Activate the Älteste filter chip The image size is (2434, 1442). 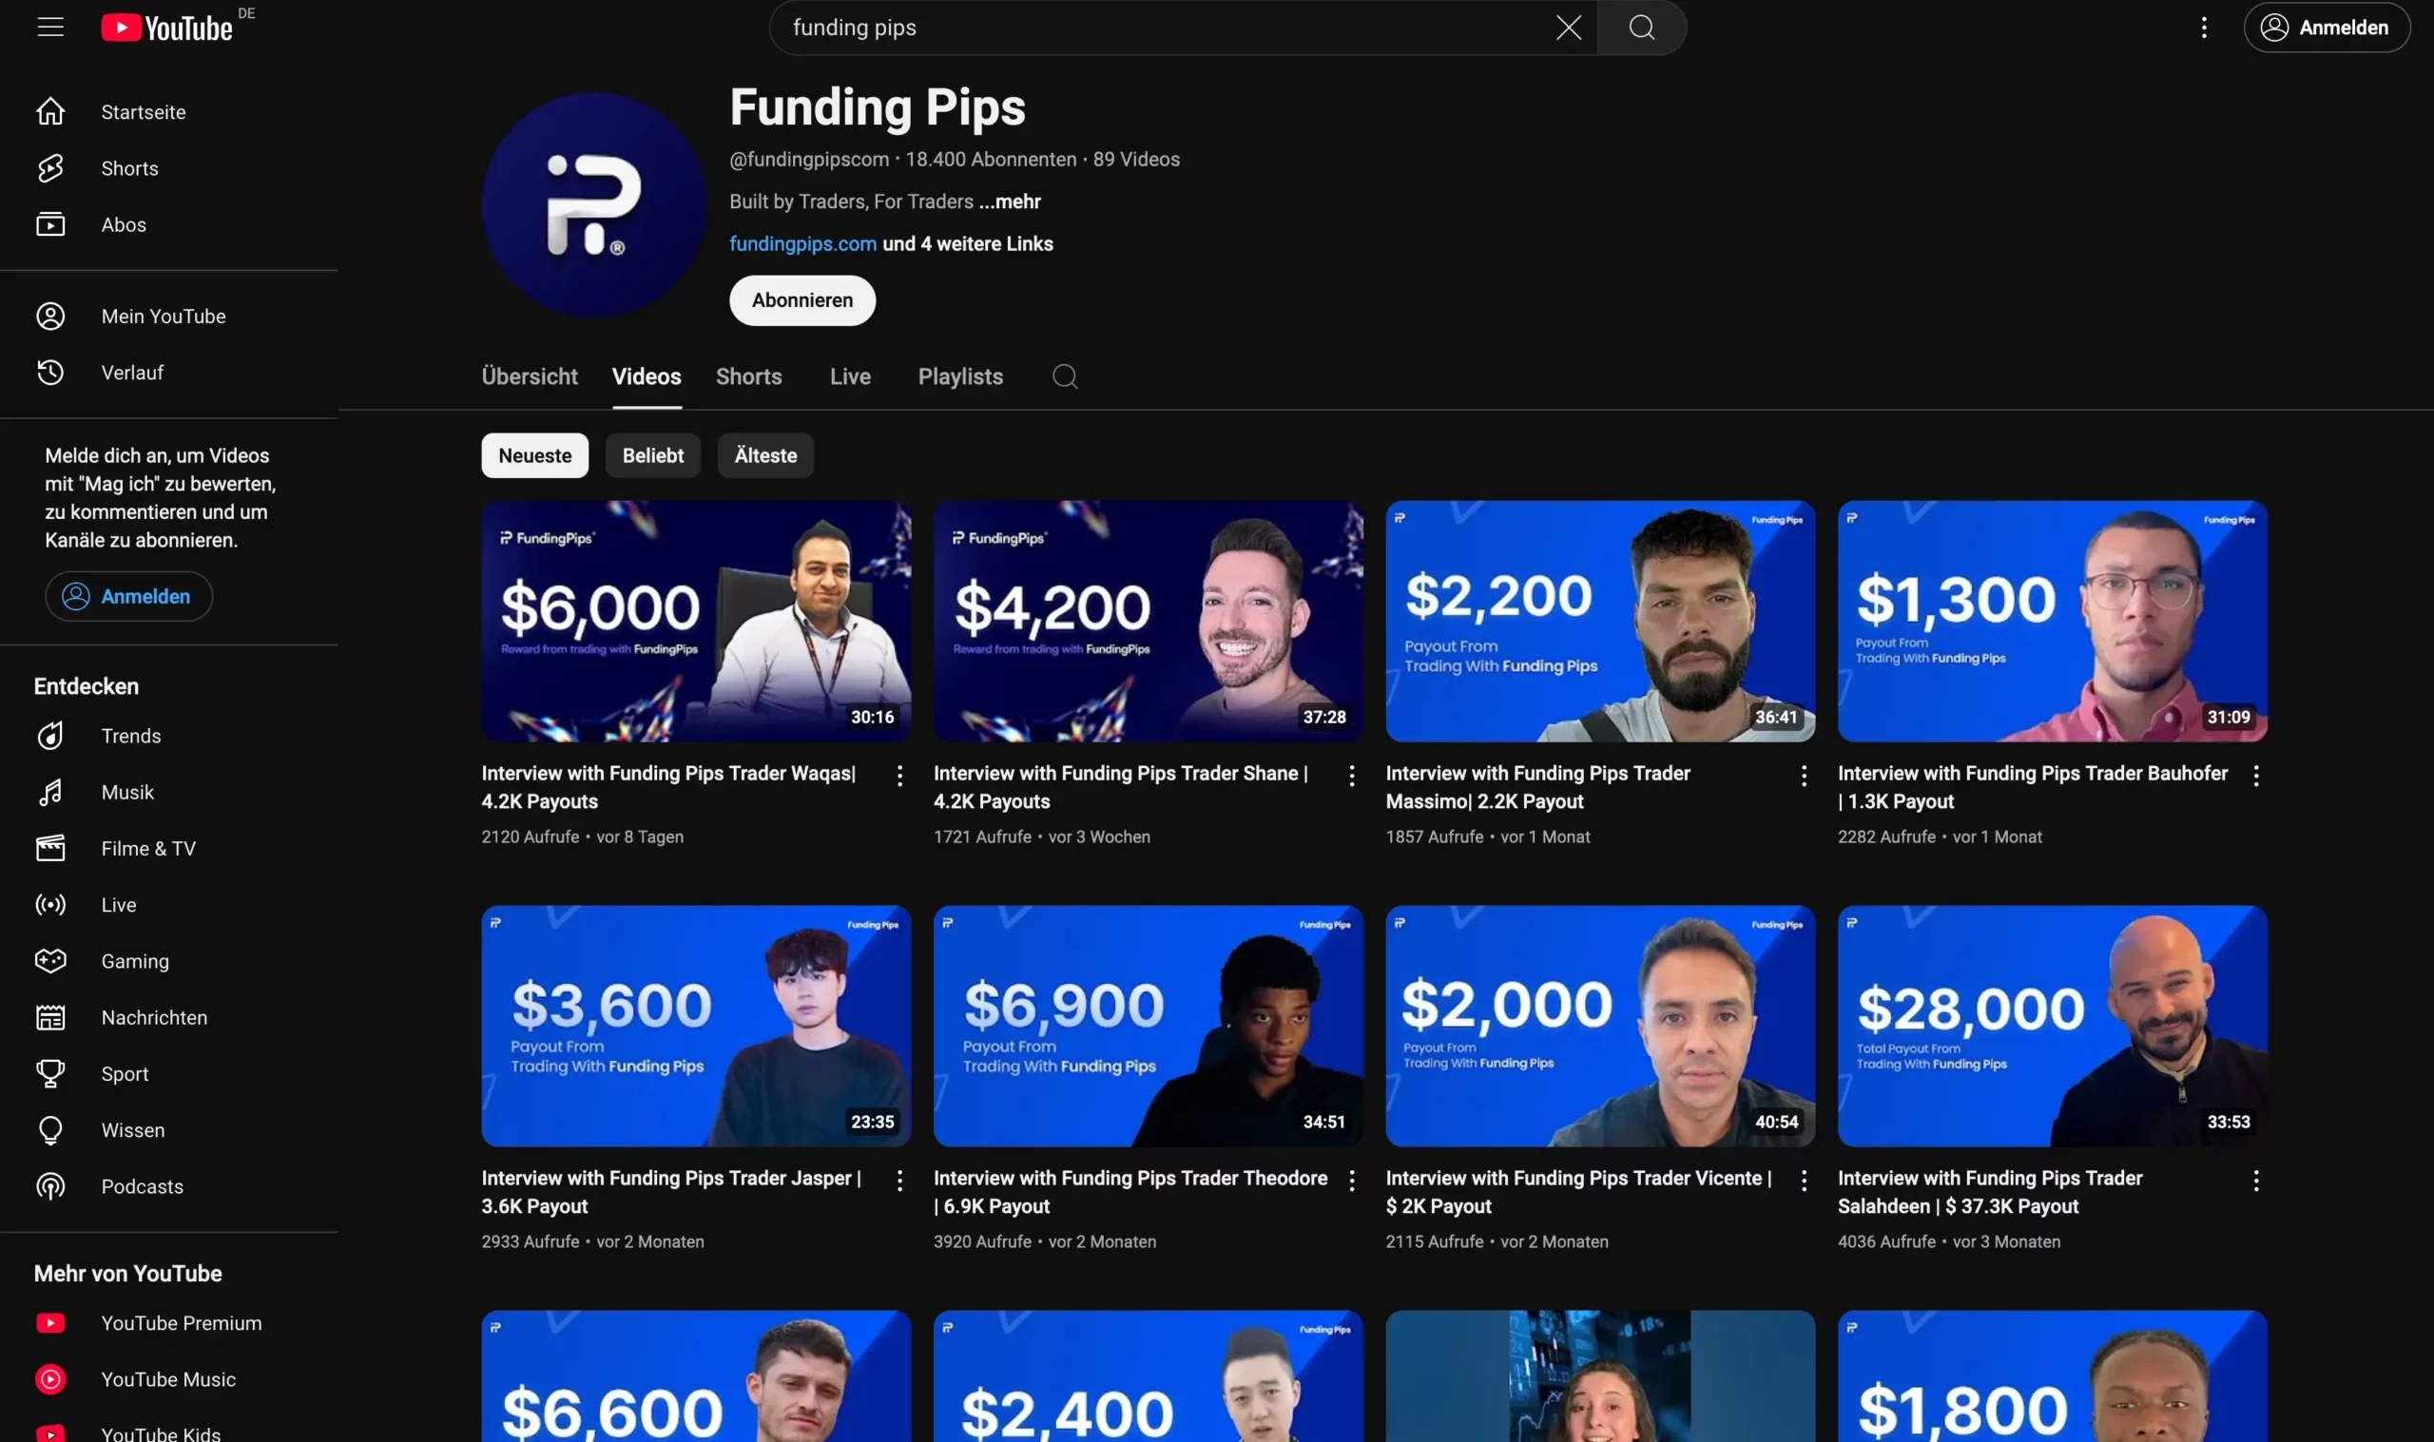(x=764, y=454)
